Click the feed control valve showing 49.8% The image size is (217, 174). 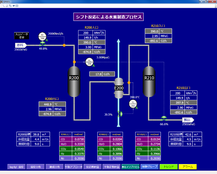(x=43, y=45)
